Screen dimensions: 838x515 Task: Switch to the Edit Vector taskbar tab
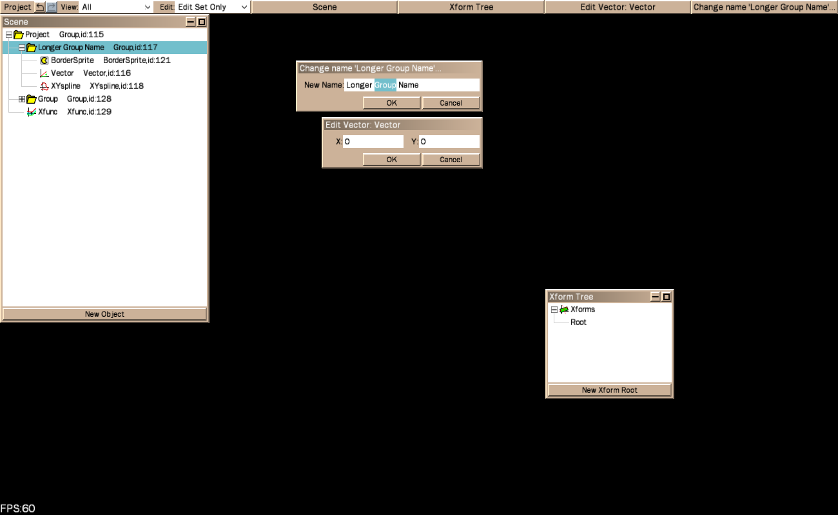(618, 7)
